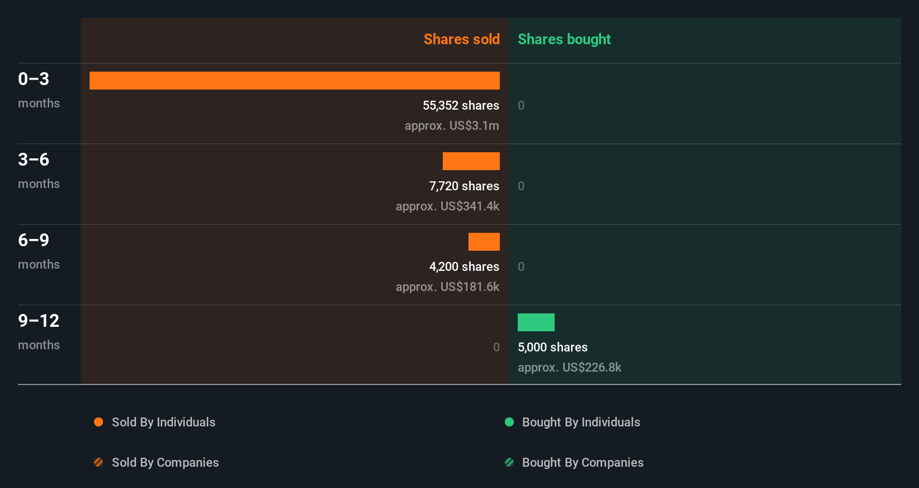Click the orange 0–3 months shares sold bar
The height and width of the screenshot is (488, 919).
[294, 81]
